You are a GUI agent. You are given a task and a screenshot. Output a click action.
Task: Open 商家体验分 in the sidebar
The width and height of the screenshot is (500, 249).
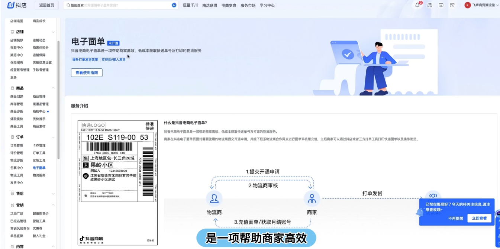point(41,48)
